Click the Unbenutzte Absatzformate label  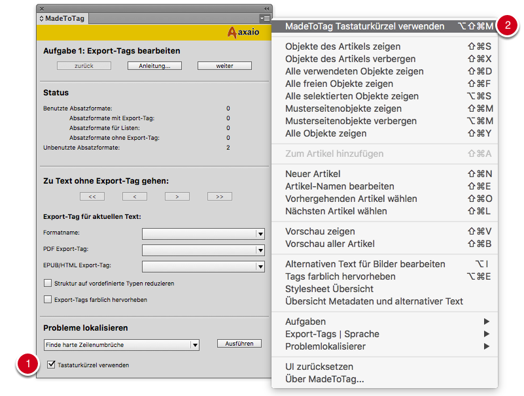click(81, 148)
